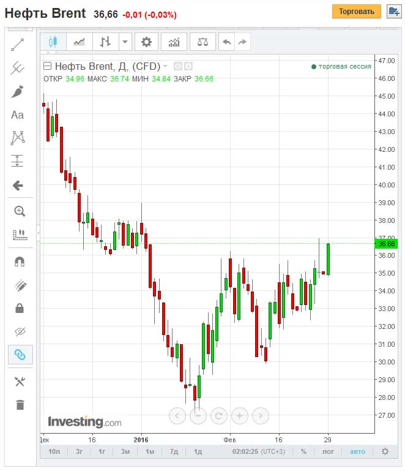This screenshot has width=405, height=471.
Task: Open the chart style dropdown arrow
Action: 125,42
